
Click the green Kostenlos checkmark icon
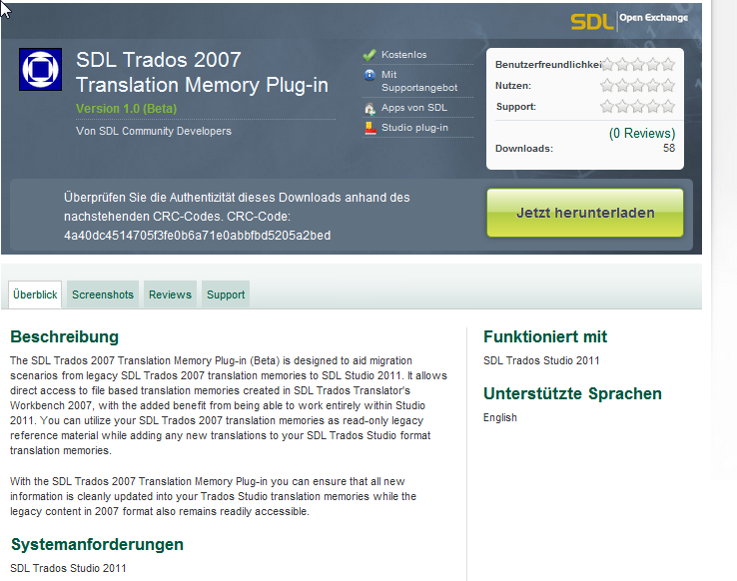[x=369, y=55]
